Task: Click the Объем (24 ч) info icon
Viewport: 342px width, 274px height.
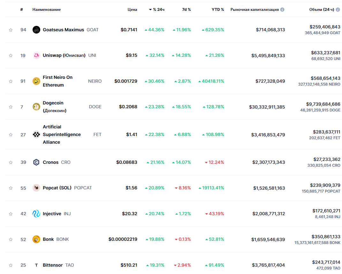Action: [x=338, y=10]
